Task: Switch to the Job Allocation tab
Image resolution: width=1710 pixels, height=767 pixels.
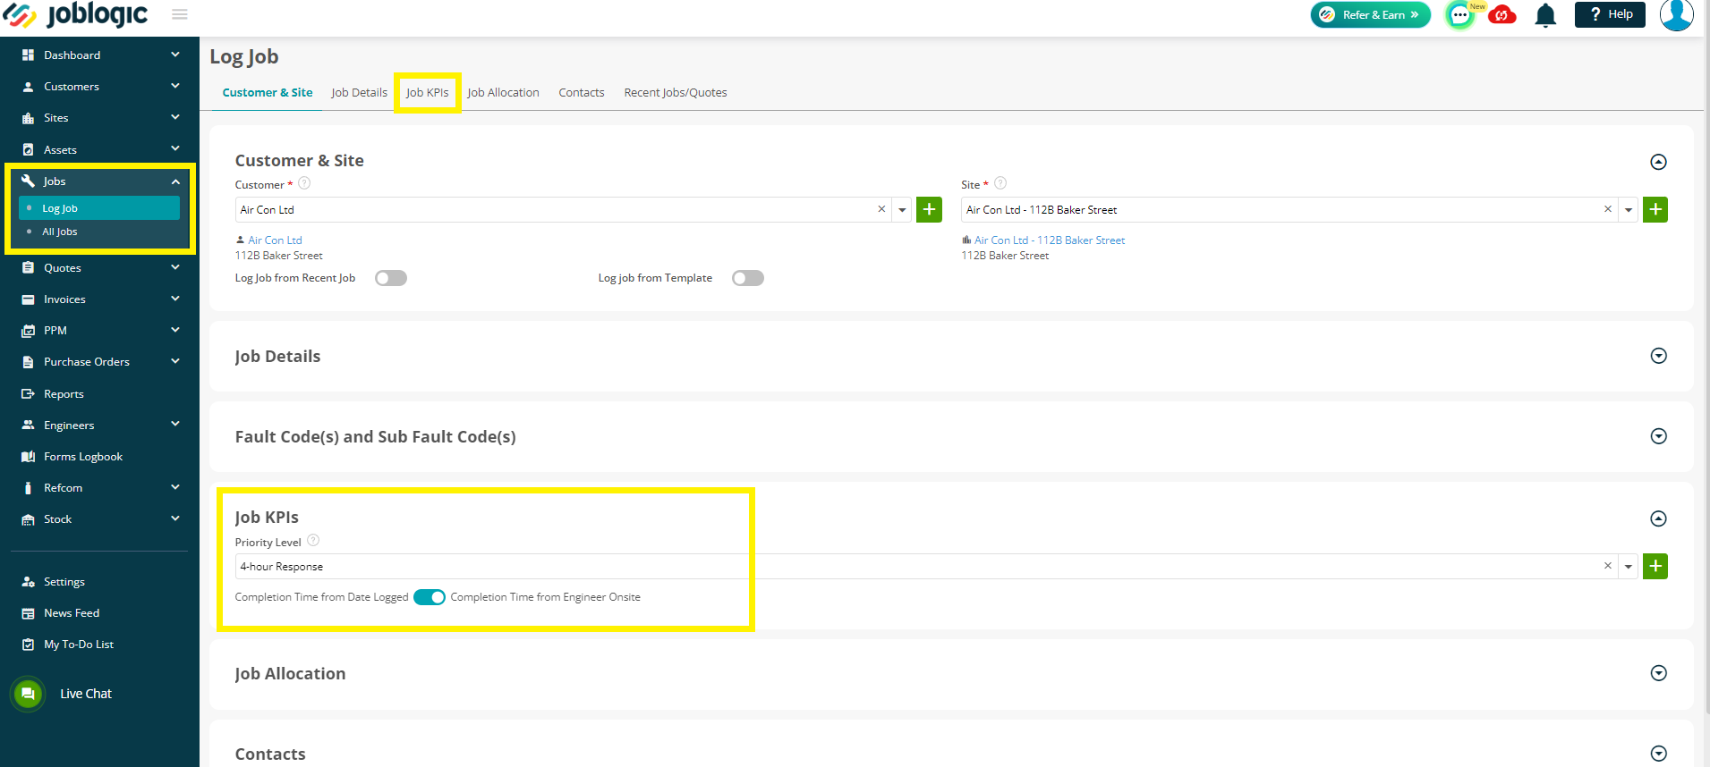Action: (503, 93)
